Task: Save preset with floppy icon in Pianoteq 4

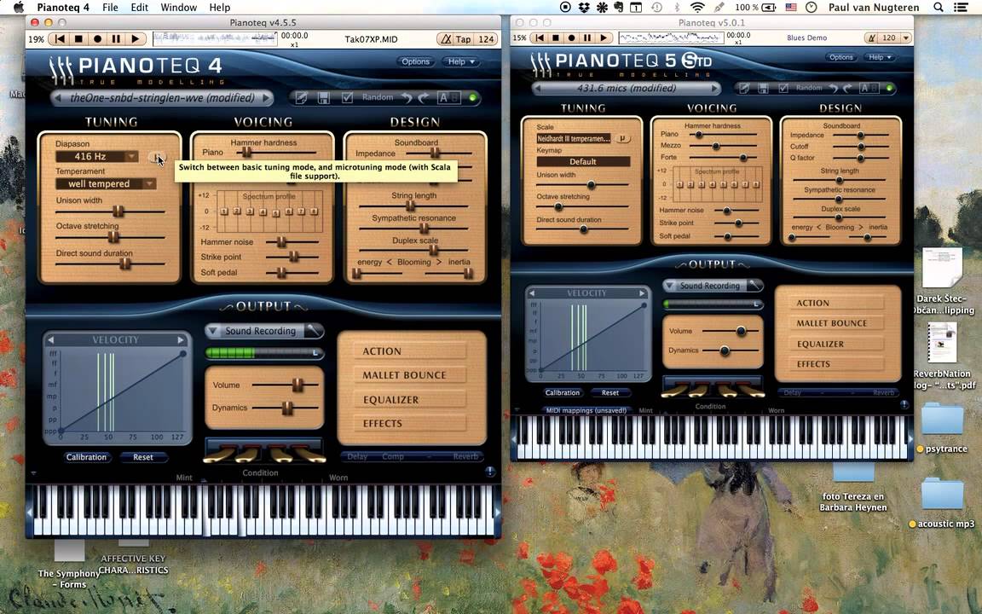Action: coord(324,98)
